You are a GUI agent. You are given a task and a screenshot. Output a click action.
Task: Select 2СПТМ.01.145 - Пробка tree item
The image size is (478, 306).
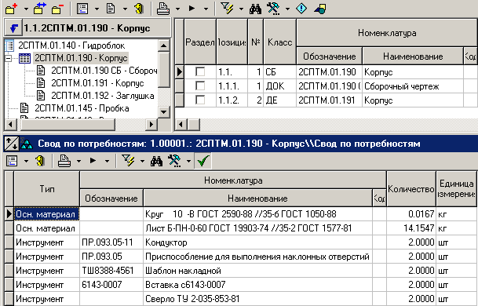82,108
